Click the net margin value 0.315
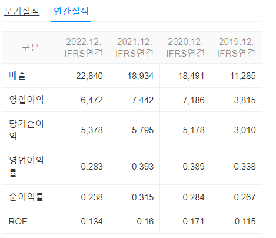This screenshot has width=276, height=238. (143, 197)
